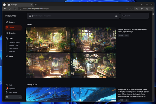Click the Organize image icon

[7, 33]
